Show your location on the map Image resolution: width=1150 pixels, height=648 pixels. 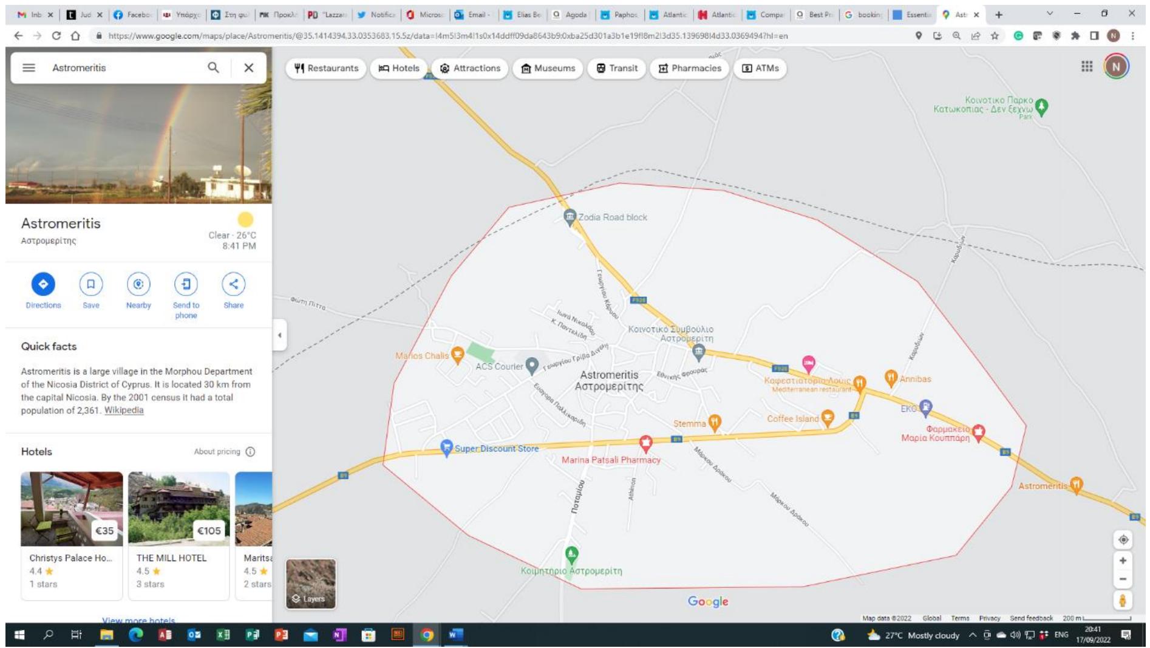coord(1123,539)
